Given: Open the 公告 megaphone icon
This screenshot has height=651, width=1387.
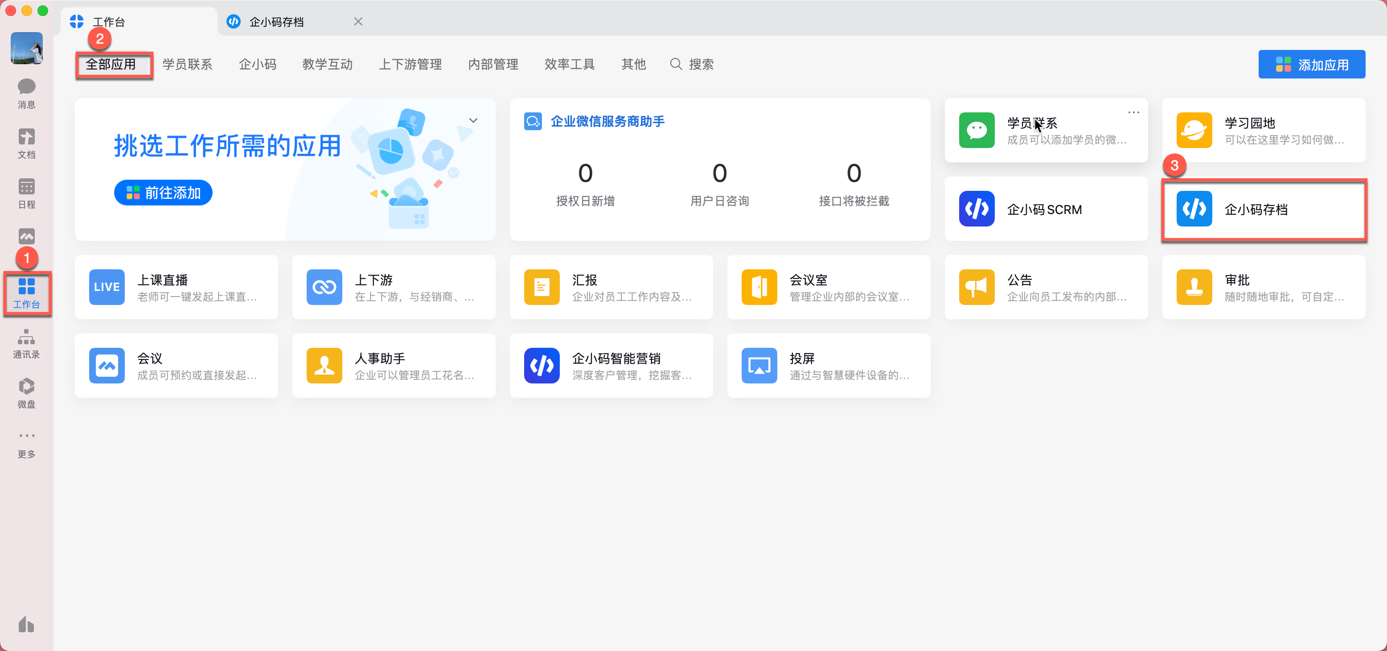Looking at the screenshot, I should tap(977, 287).
